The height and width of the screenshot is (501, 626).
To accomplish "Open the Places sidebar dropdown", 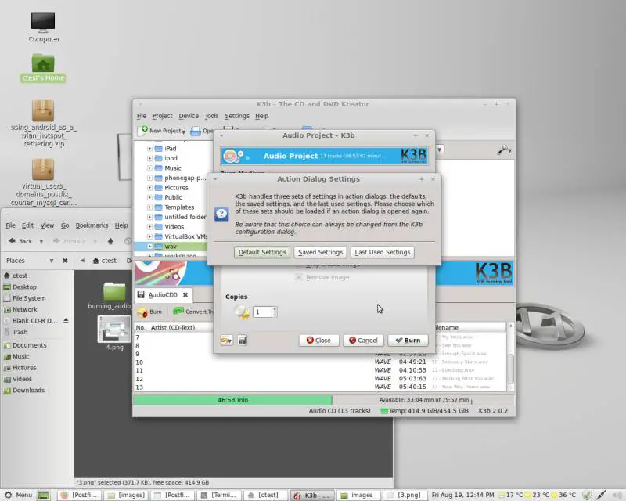I will coord(52,261).
